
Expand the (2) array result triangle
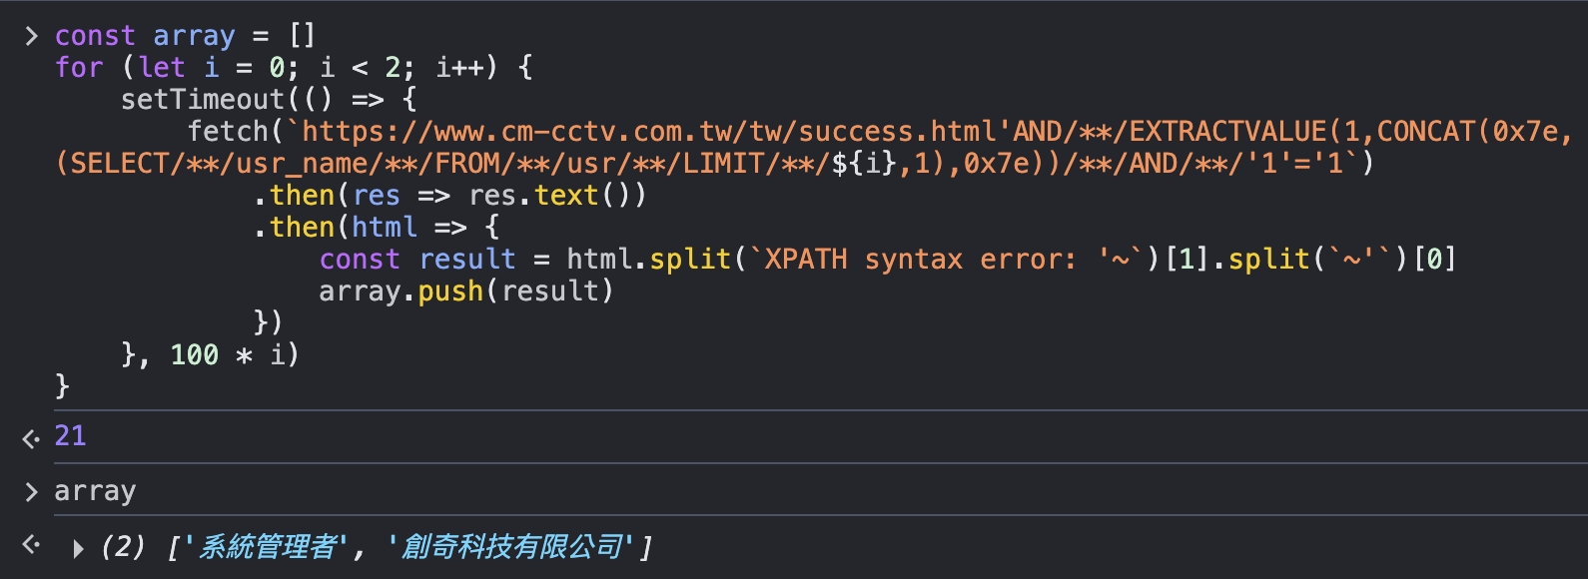point(78,548)
